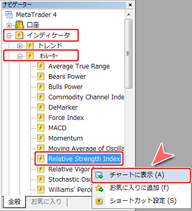Click the star icon for お気に入りに追加
Image resolution: width=192 pixels, height=211 pixels.
(99, 188)
